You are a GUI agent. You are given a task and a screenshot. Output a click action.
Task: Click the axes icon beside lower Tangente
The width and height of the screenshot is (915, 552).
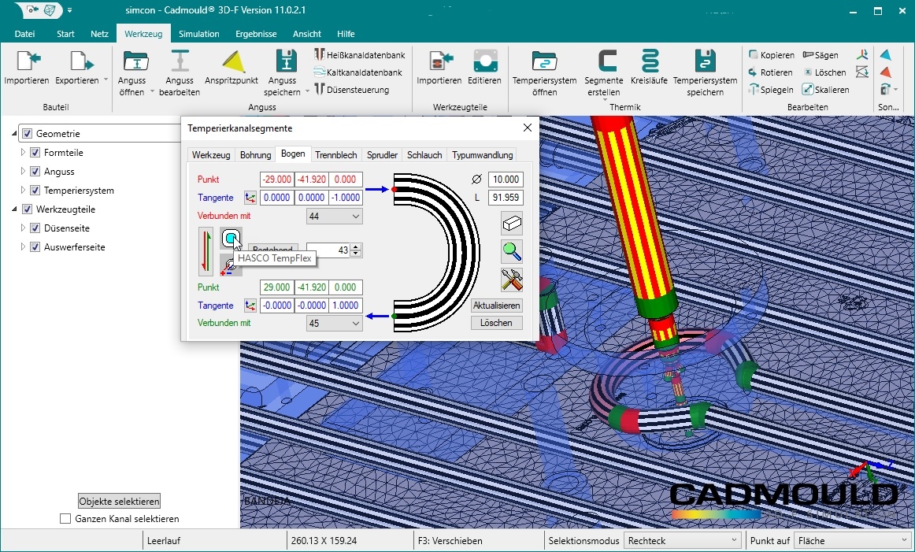pos(250,306)
